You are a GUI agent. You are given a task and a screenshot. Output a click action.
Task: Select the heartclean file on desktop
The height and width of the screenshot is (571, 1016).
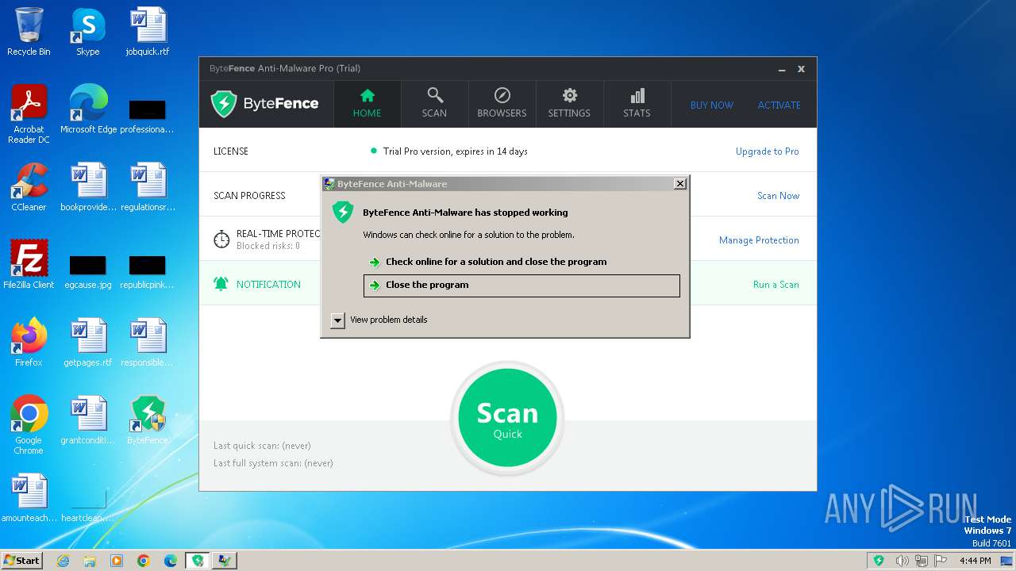(x=88, y=505)
